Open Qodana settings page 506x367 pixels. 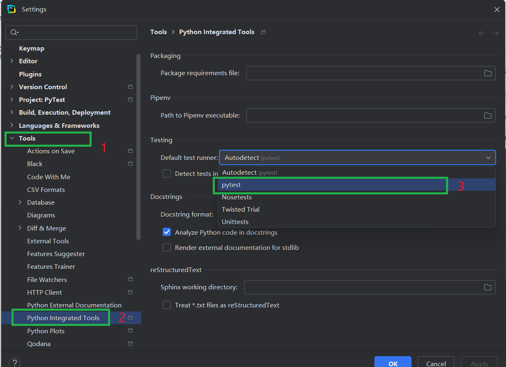pos(39,344)
